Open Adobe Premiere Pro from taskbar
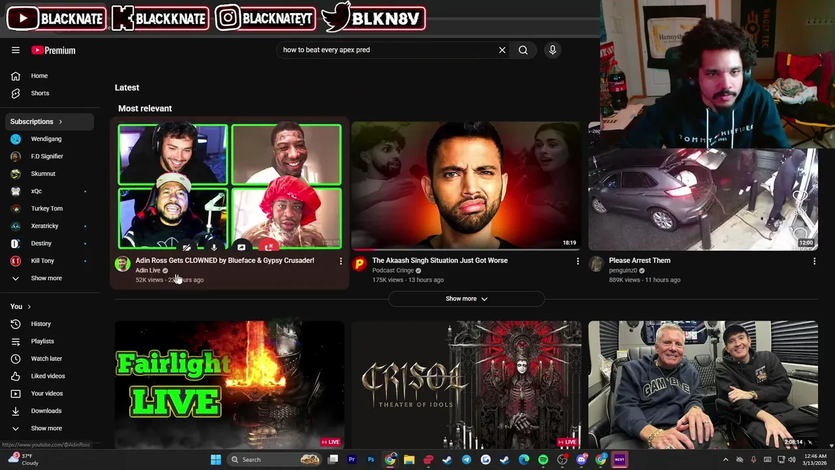This screenshot has width=835, height=470. tap(352, 460)
